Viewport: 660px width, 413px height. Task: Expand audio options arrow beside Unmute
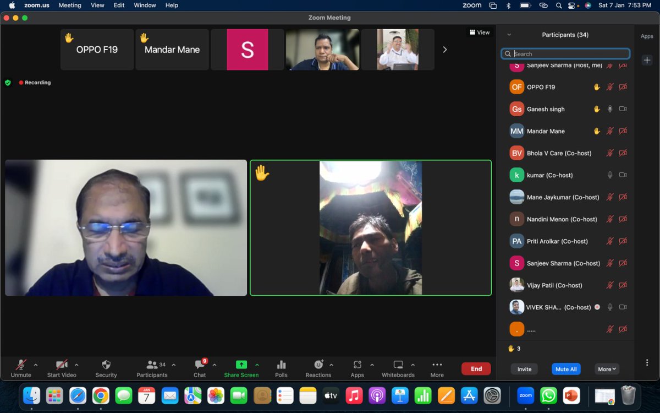(x=36, y=365)
